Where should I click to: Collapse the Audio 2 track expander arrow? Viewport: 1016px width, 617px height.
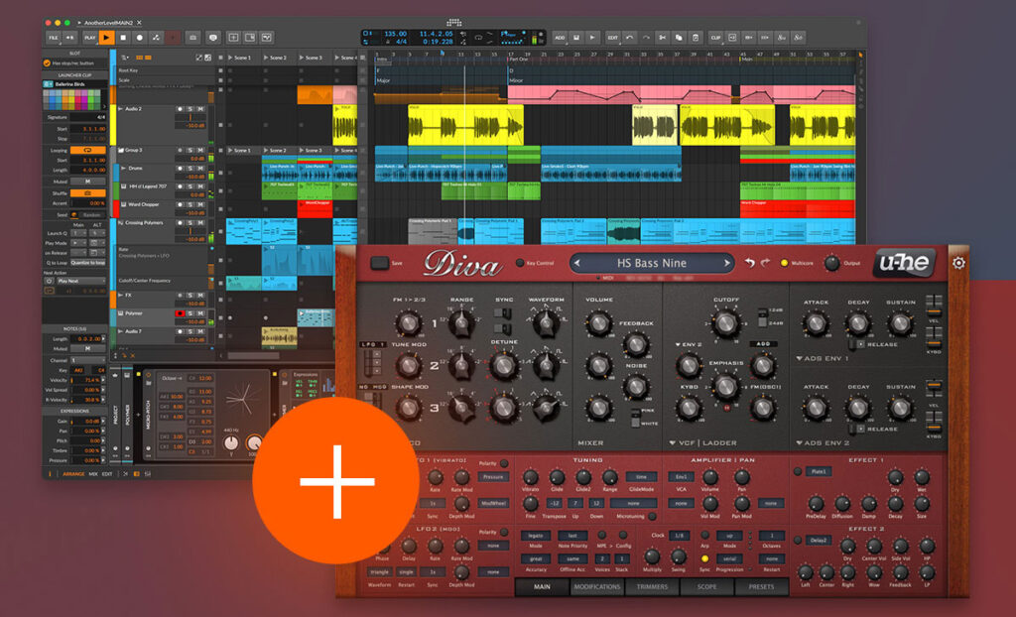click(120, 109)
